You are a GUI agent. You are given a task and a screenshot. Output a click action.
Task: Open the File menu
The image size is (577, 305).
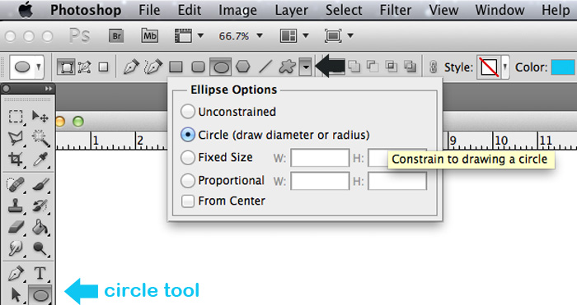click(x=149, y=10)
